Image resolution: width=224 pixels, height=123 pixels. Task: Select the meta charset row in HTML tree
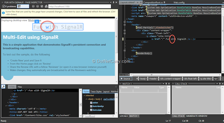(28, 109)
